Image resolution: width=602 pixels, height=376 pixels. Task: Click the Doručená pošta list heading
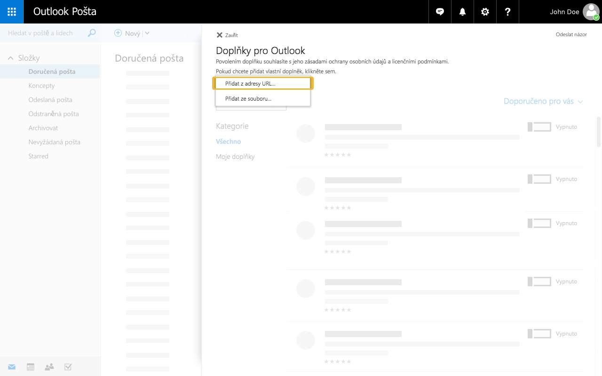pyautogui.click(x=149, y=58)
